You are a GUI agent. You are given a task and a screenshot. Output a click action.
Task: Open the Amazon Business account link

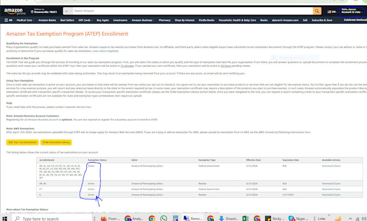(x=43, y=120)
